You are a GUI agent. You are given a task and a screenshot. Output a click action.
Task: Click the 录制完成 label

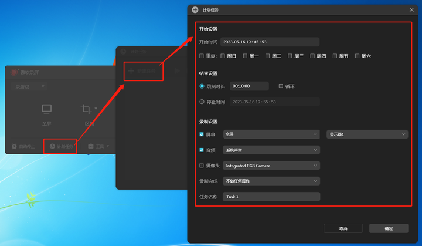[208, 181]
